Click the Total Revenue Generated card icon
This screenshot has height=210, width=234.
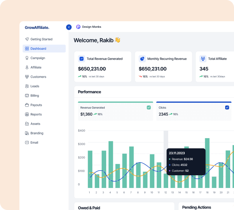coord(81,59)
